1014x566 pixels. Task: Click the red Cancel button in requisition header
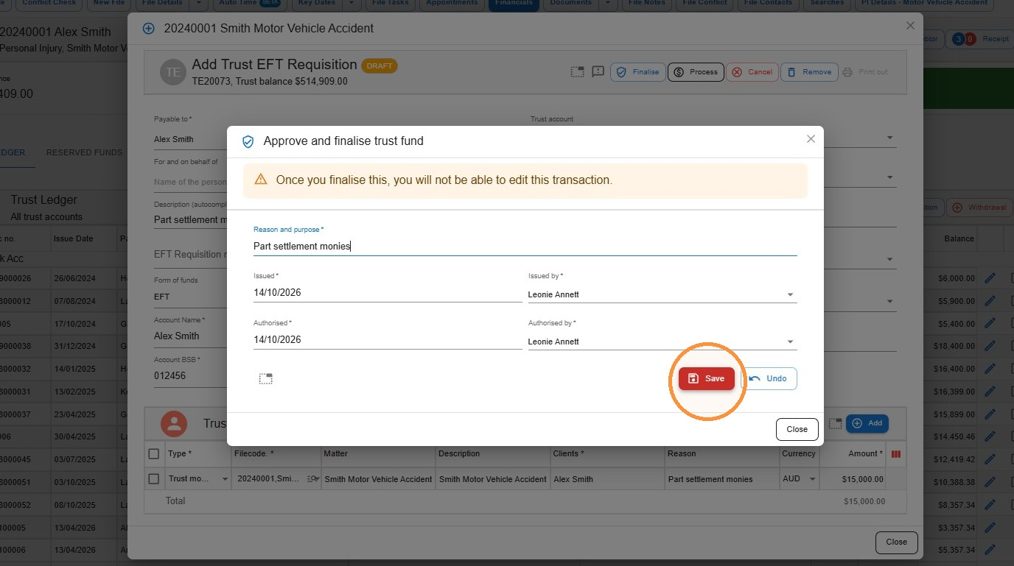click(x=752, y=72)
